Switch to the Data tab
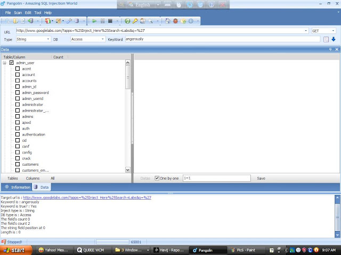 tap(42, 187)
